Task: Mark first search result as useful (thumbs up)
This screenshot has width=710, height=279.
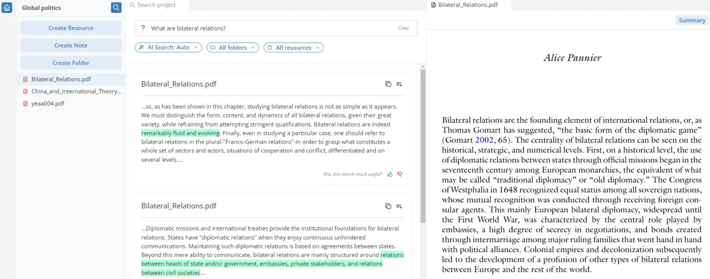Action: click(x=390, y=174)
